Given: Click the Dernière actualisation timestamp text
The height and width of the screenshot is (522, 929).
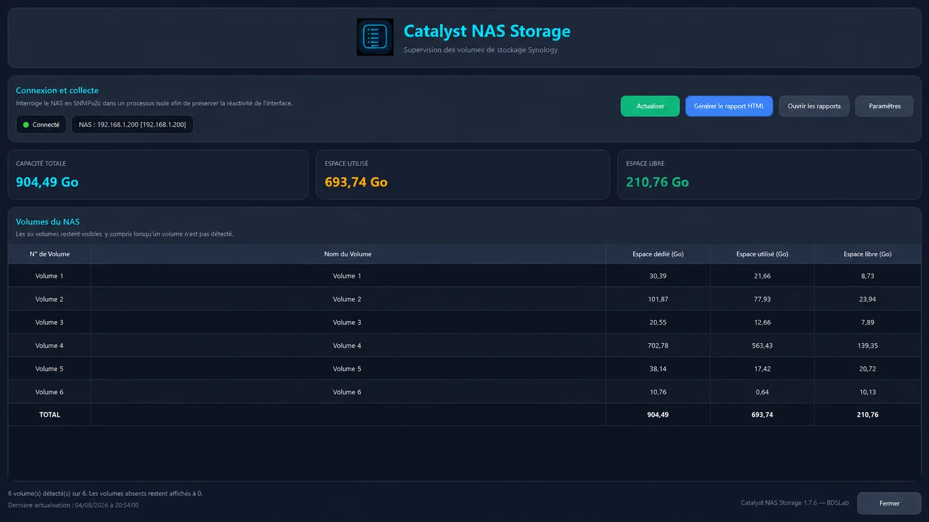Looking at the screenshot, I should tap(73, 505).
